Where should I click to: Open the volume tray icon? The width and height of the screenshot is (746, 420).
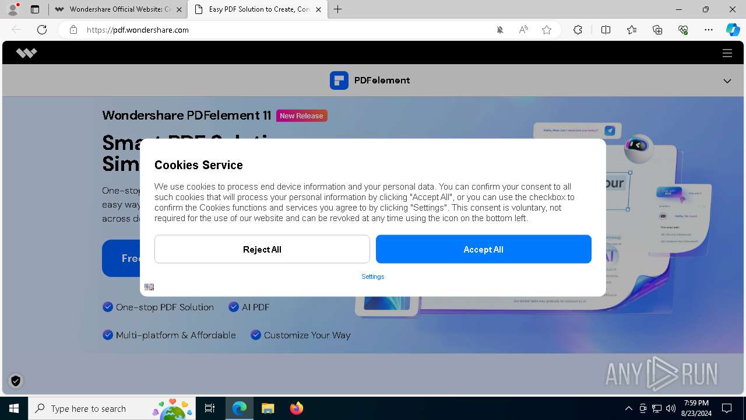(671, 408)
